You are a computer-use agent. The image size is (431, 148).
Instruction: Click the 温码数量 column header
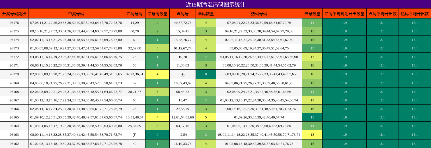(x=206, y=13)
